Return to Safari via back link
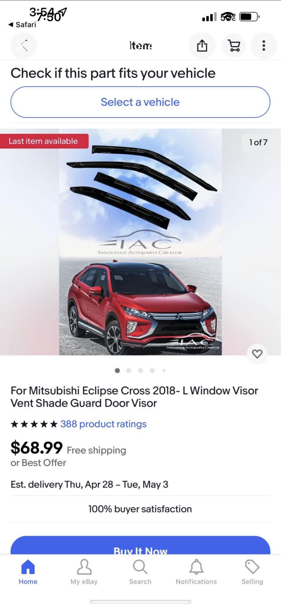Viewport: 281px width, 609px height. tap(22, 24)
